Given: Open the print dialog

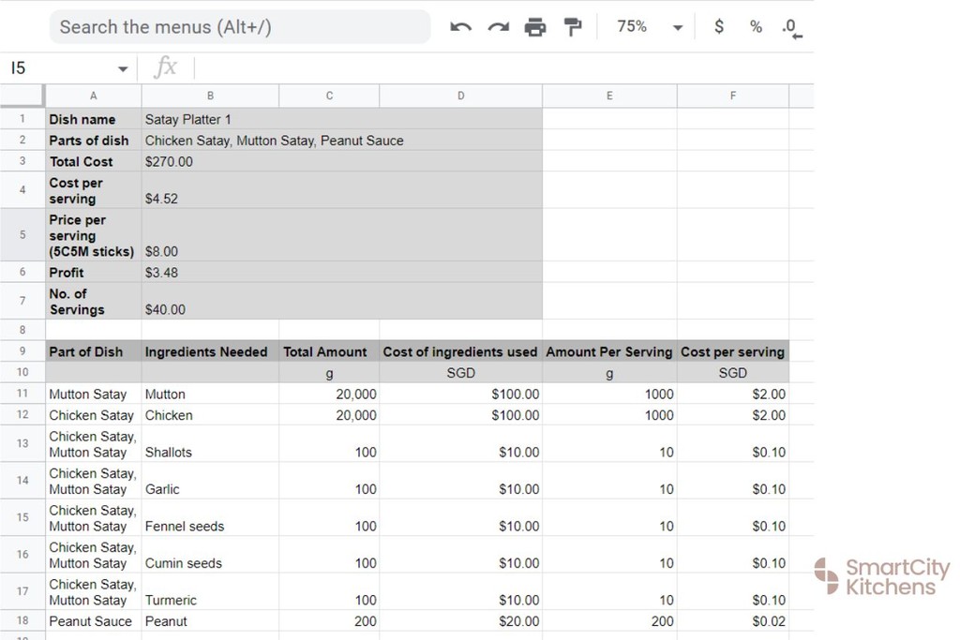Looking at the screenshot, I should (534, 26).
